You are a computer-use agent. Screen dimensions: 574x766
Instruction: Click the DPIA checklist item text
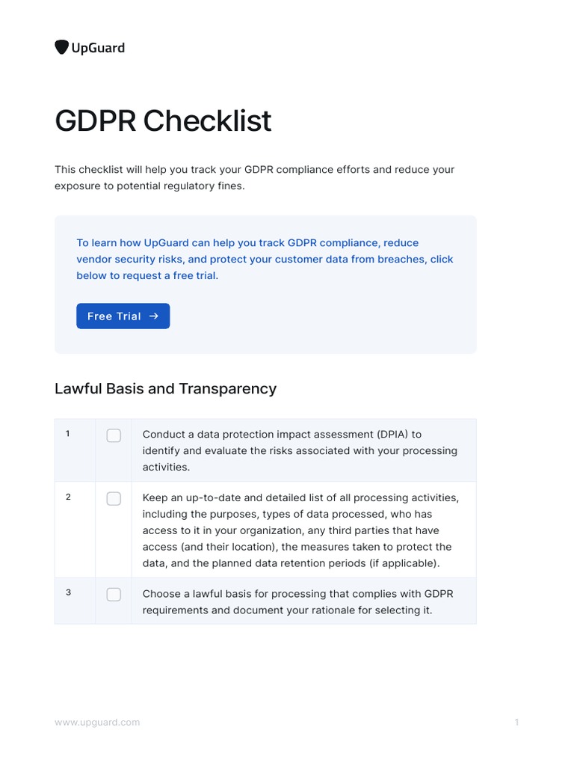click(x=299, y=450)
